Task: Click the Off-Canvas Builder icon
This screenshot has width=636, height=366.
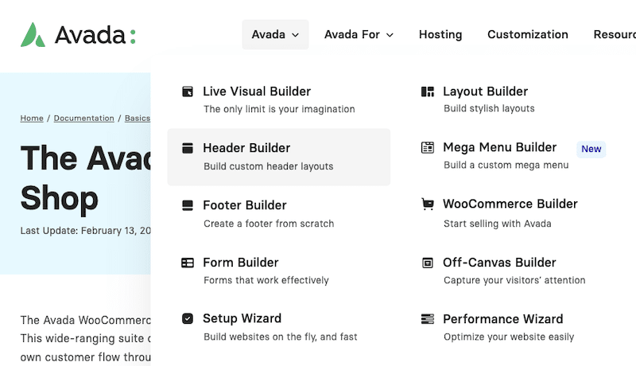Action: [x=428, y=263]
